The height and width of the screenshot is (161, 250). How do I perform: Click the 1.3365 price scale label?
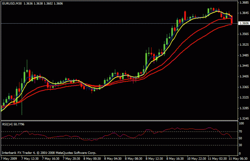[244, 87]
